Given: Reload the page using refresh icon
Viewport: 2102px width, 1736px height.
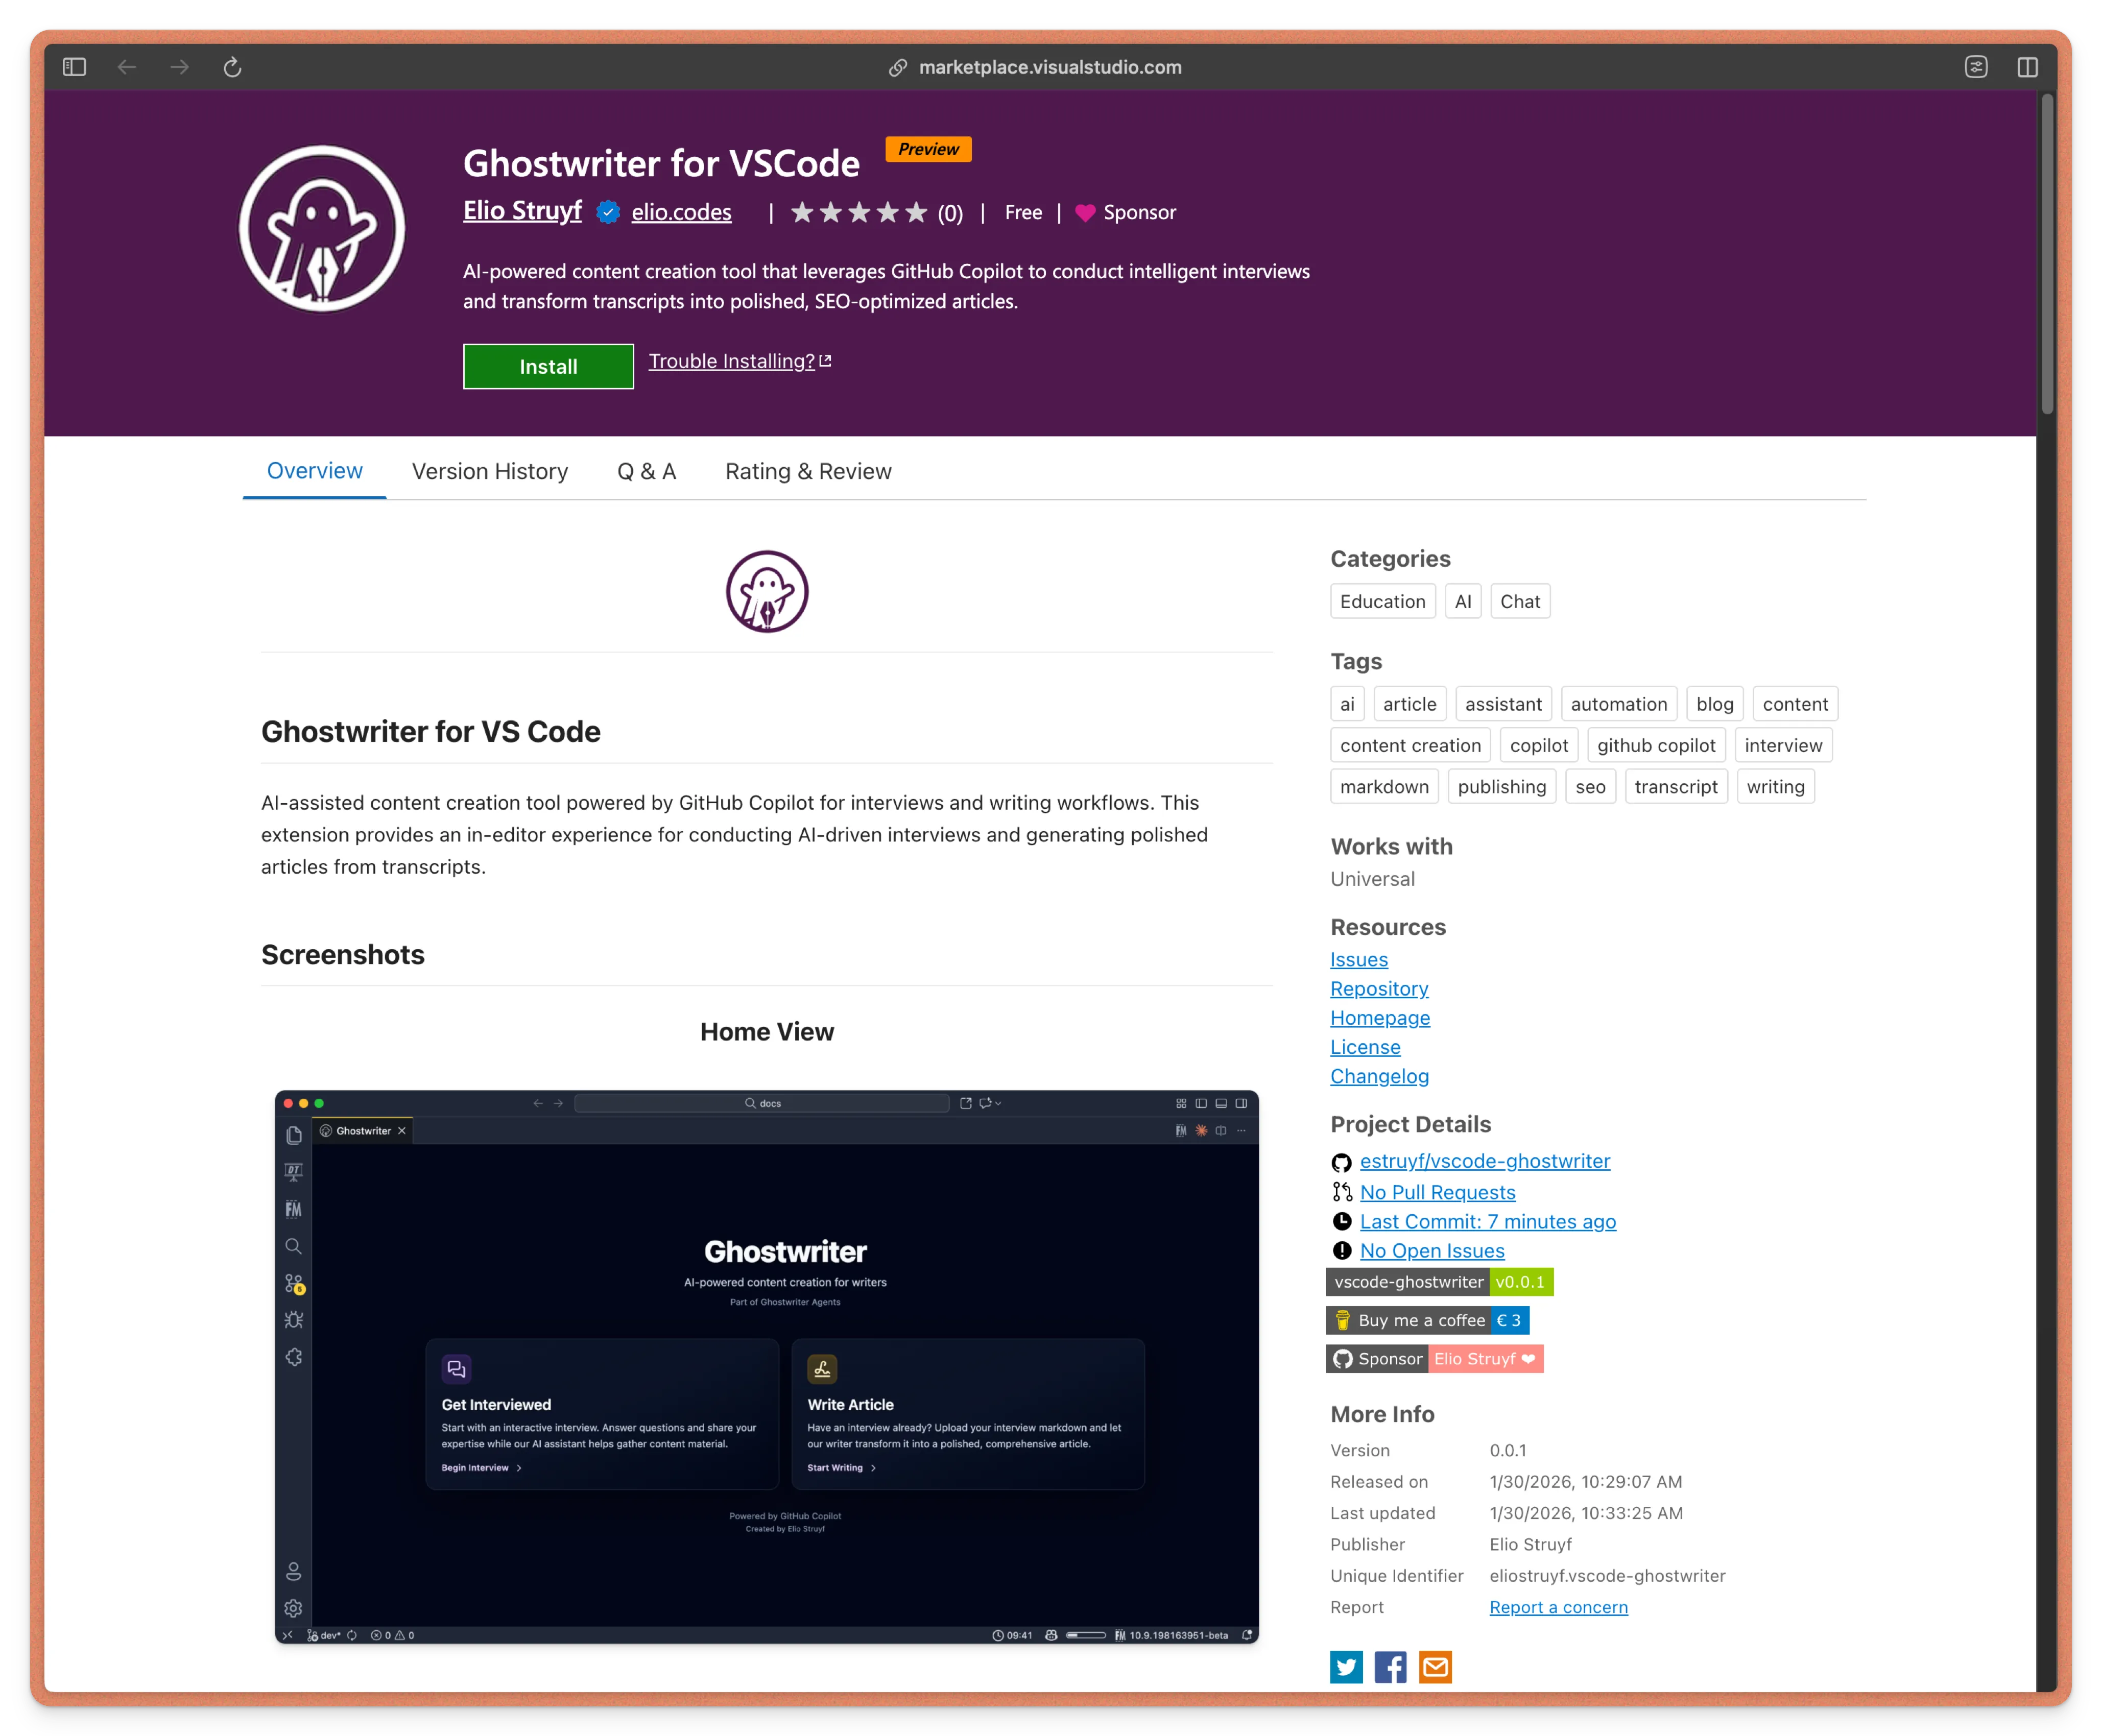Looking at the screenshot, I should coord(232,67).
